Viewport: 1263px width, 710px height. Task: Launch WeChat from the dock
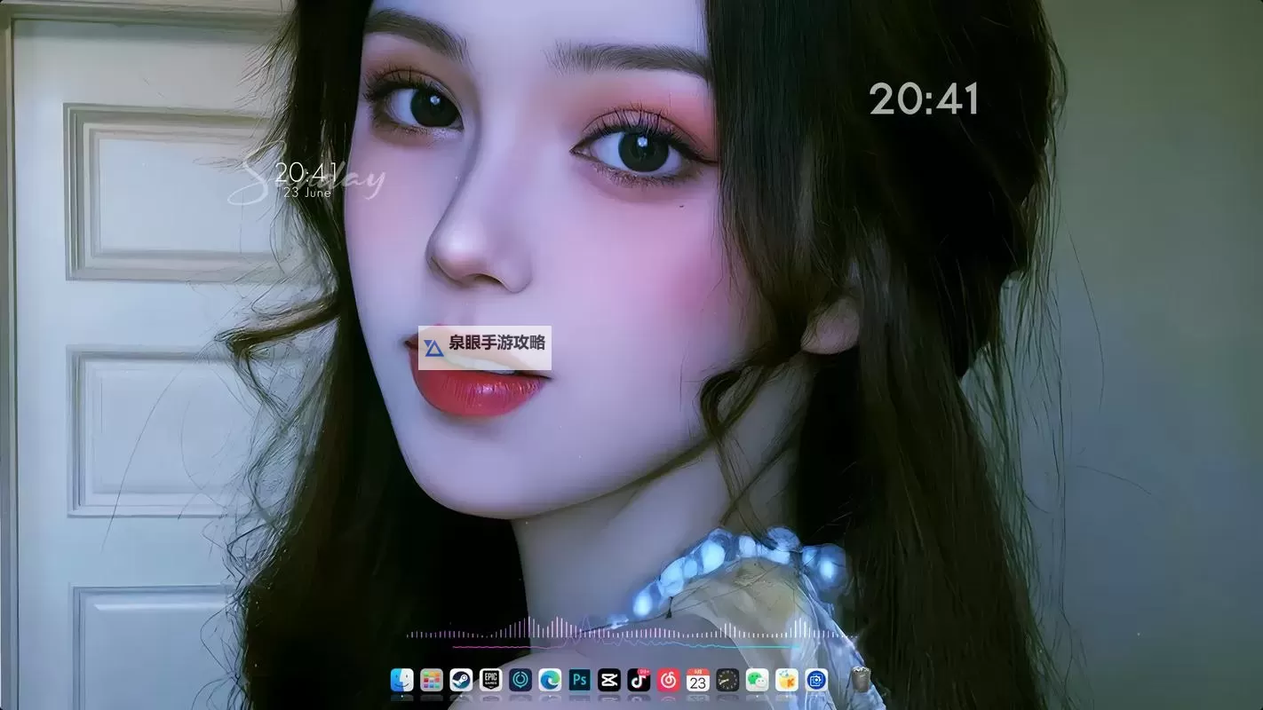click(757, 681)
